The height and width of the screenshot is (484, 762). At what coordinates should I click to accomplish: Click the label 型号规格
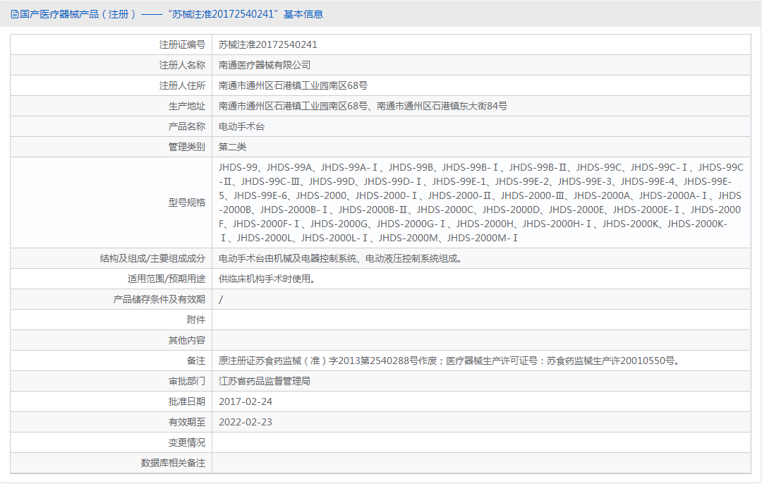186,202
